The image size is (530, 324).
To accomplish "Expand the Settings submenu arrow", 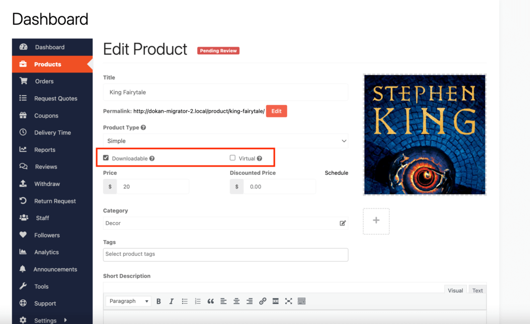I will point(65,320).
